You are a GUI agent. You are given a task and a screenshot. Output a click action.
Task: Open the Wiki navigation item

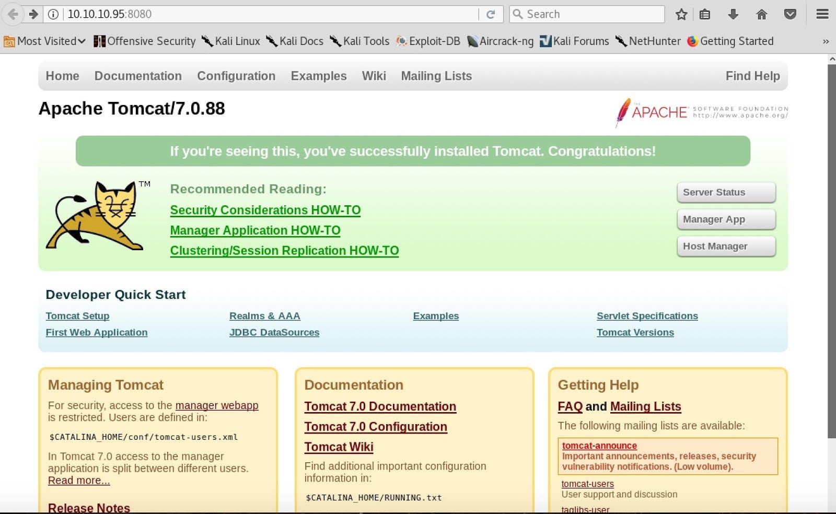point(374,76)
